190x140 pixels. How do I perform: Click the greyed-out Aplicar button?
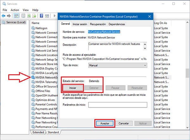[x=143, y=123]
